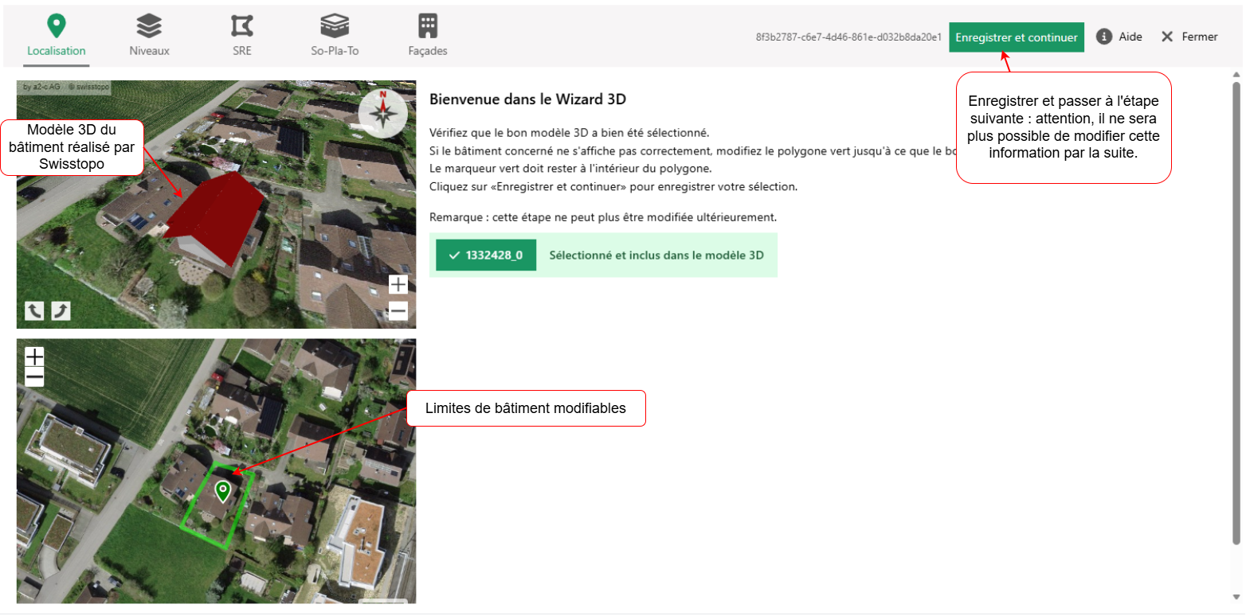The width and height of the screenshot is (1246, 616).
Task: Open the Localisation tab
Action: tap(56, 36)
